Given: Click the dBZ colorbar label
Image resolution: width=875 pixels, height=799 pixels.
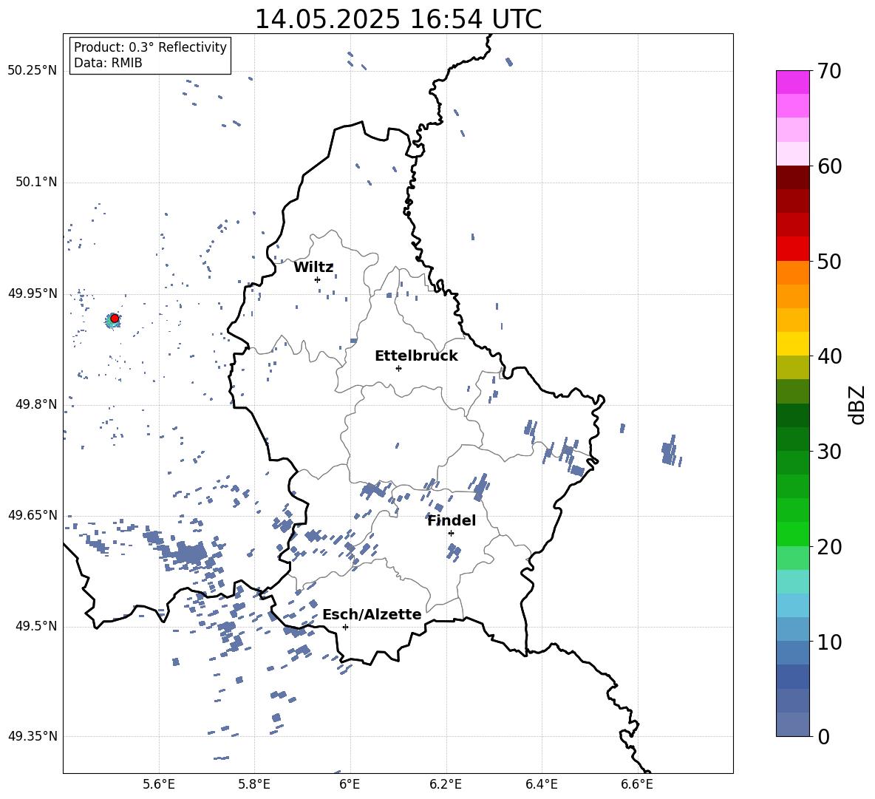Looking at the screenshot, I should [857, 404].
